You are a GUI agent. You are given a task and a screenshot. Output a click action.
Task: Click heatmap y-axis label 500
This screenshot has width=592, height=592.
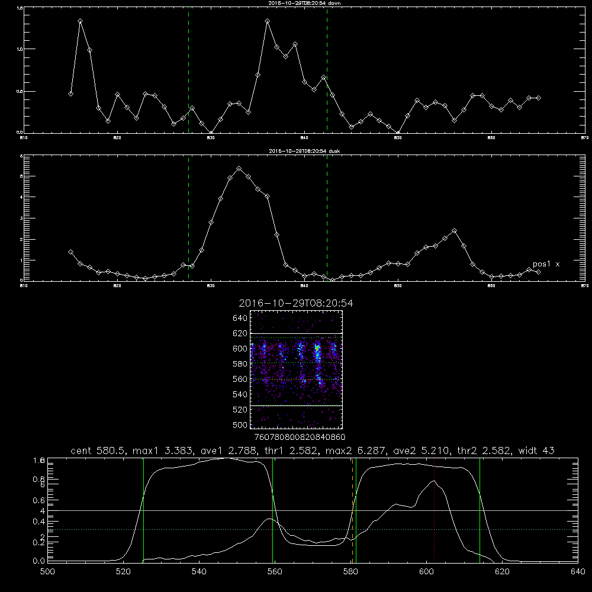click(240, 424)
